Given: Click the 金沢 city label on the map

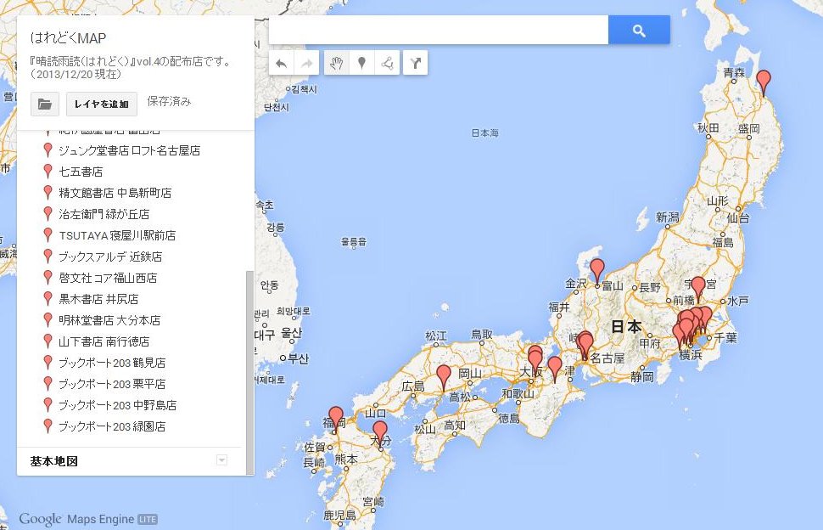Looking at the screenshot, I should click(576, 284).
